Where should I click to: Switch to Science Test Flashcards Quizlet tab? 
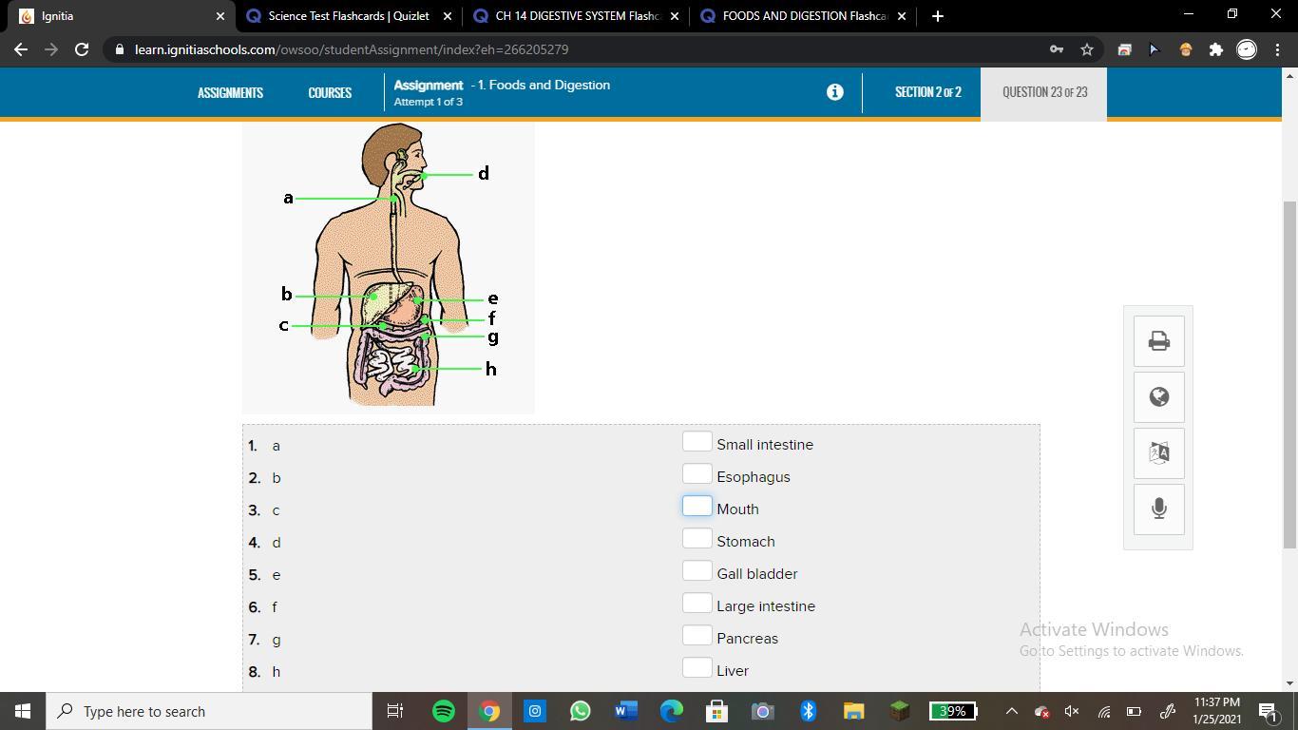click(x=348, y=16)
